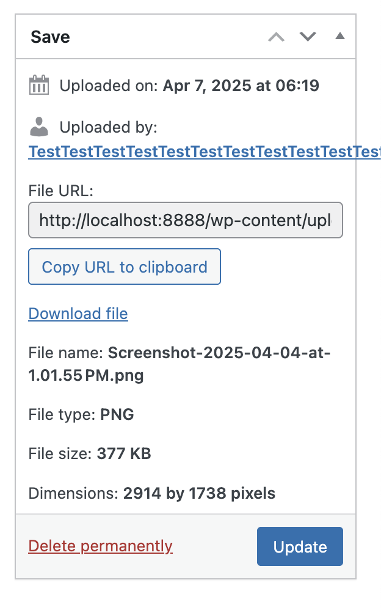The image size is (381, 610).
Task: Focus the File URL text field
Action: point(186,220)
